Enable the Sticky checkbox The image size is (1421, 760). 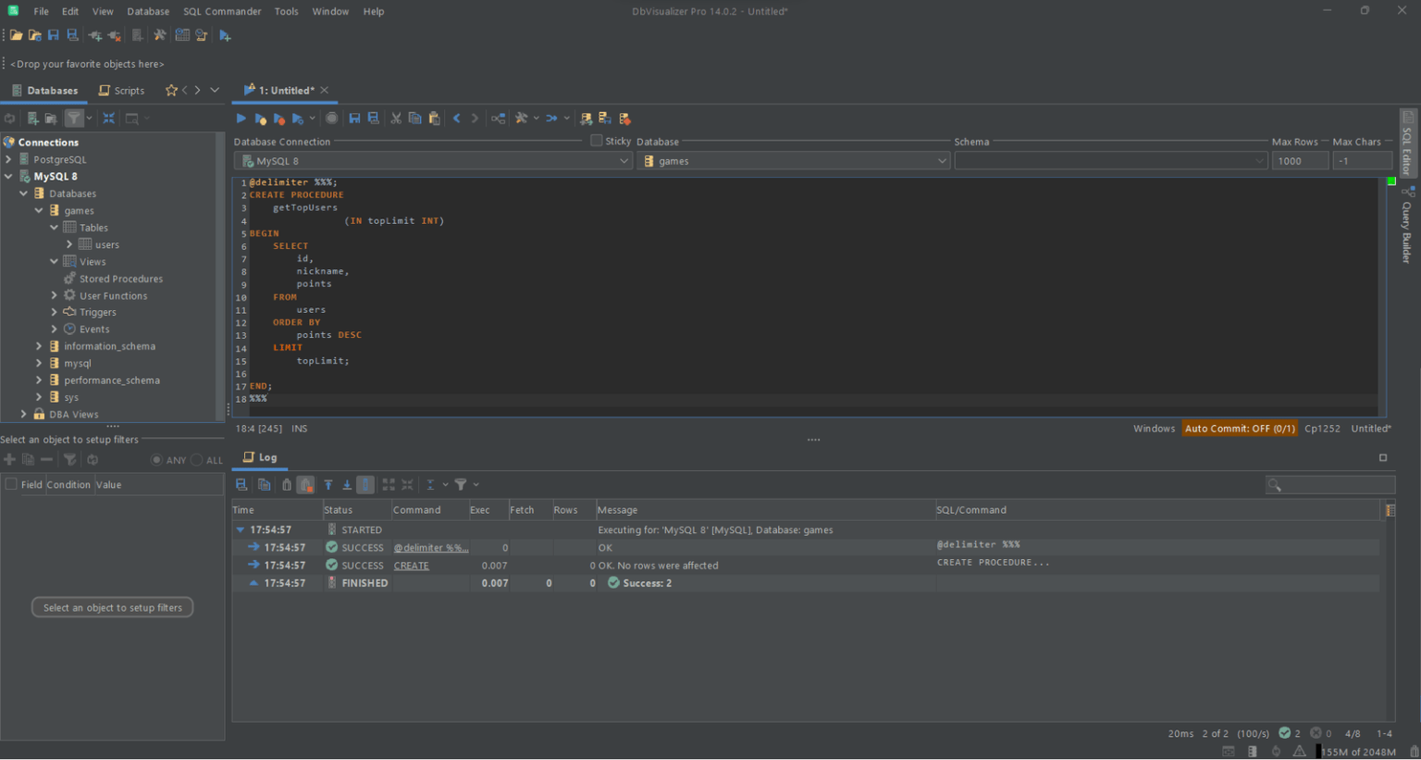coord(598,141)
